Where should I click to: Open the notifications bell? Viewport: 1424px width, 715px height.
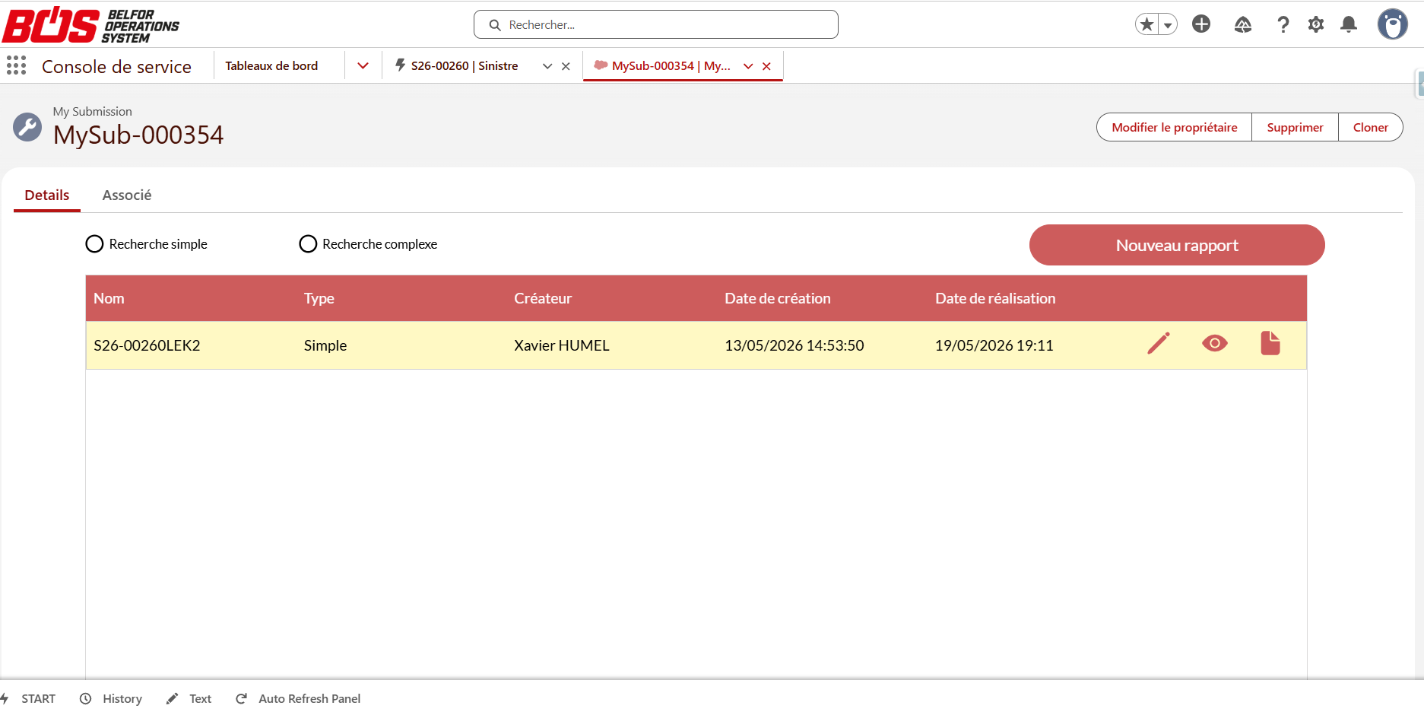coord(1349,24)
